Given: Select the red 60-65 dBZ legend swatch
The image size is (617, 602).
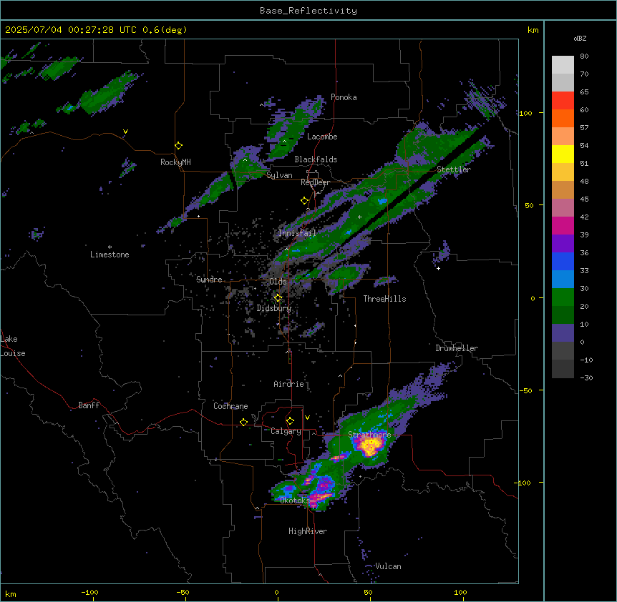Looking at the screenshot, I should click(563, 100).
